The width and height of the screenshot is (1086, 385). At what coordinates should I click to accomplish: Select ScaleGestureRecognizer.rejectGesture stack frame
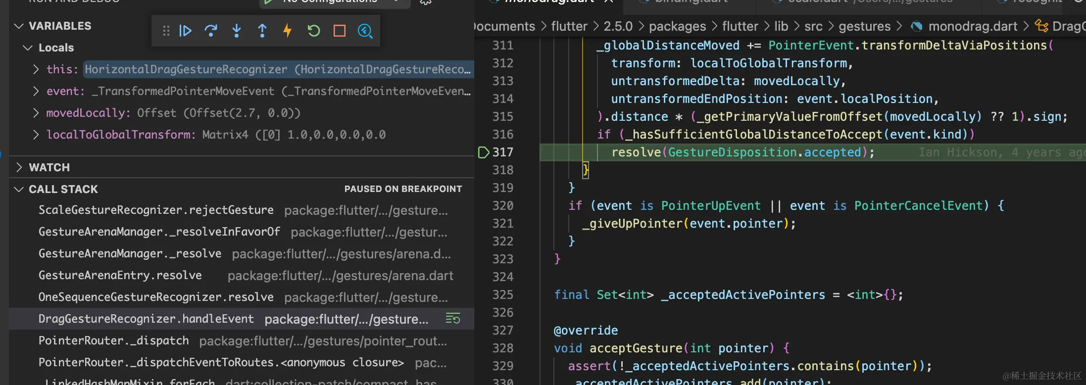pyautogui.click(x=242, y=210)
